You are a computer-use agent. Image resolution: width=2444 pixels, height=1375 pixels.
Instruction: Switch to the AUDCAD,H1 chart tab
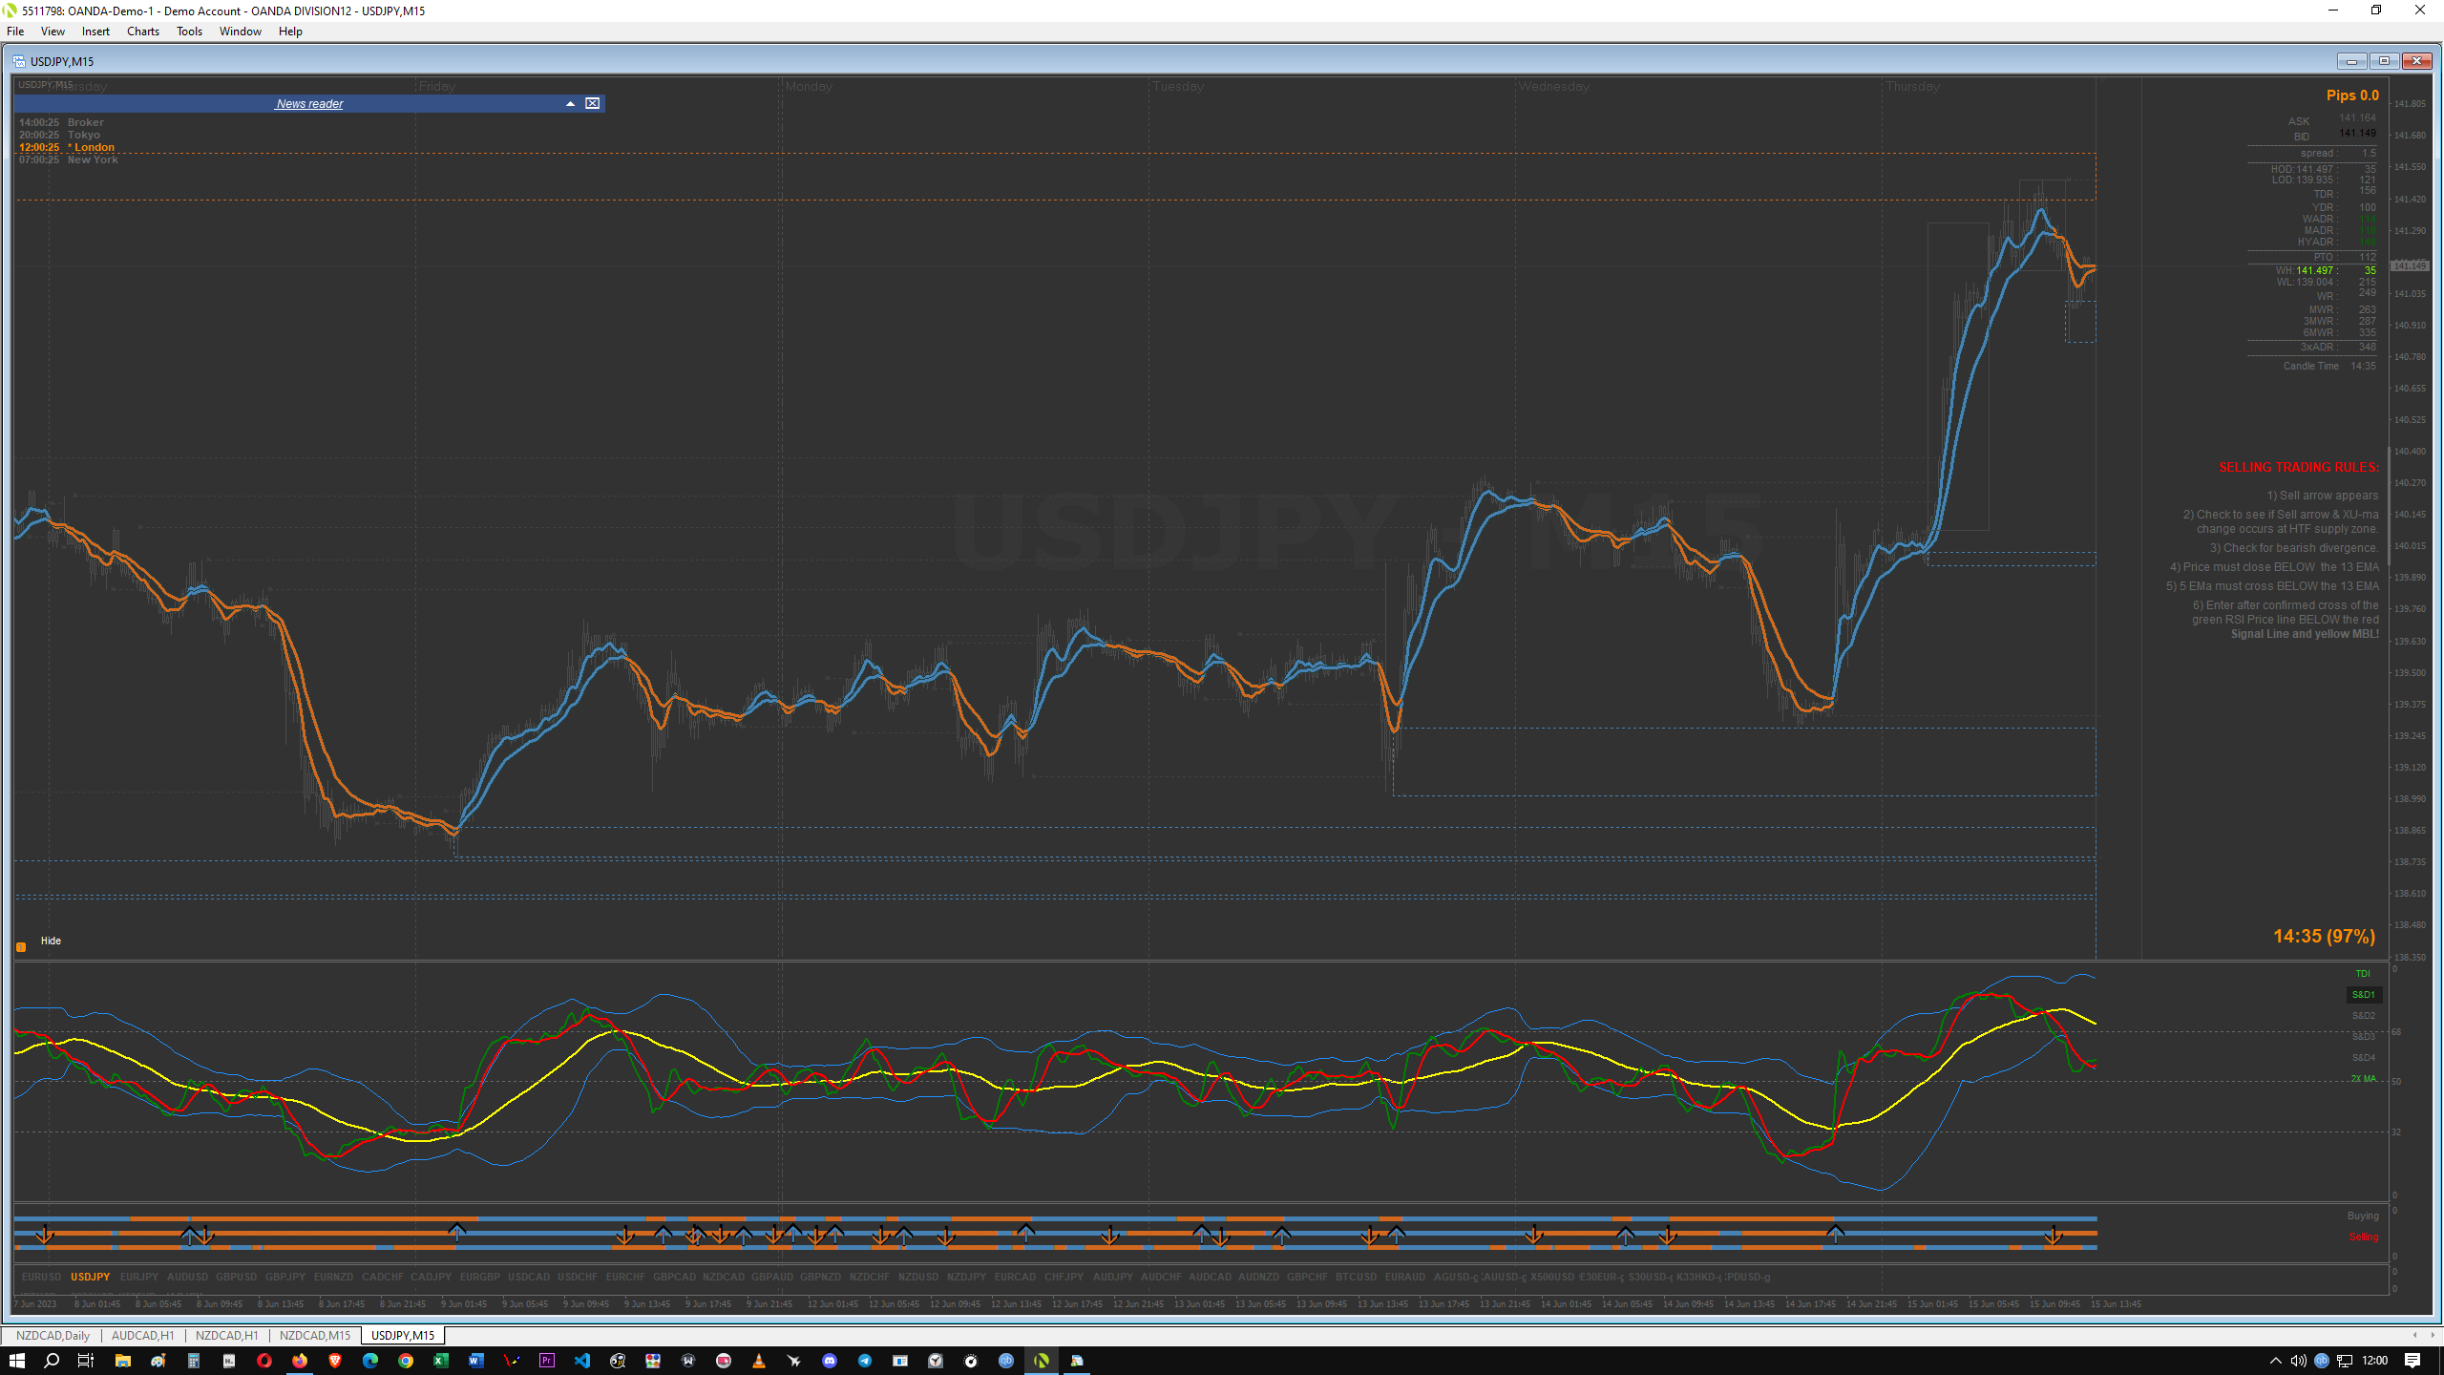point(142,1336)
